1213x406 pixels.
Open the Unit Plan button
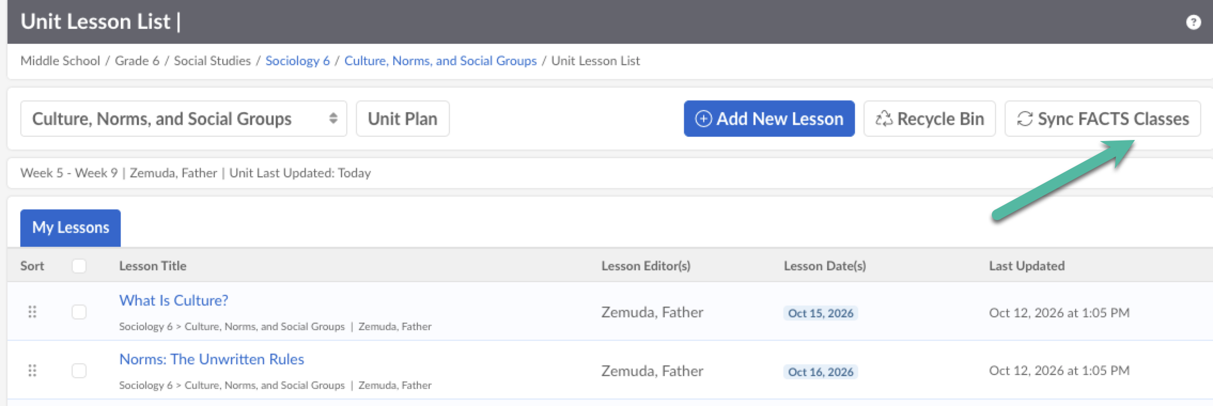[402, 119]
